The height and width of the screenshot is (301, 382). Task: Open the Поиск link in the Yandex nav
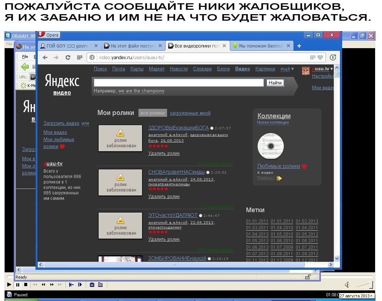pos(100,69)
